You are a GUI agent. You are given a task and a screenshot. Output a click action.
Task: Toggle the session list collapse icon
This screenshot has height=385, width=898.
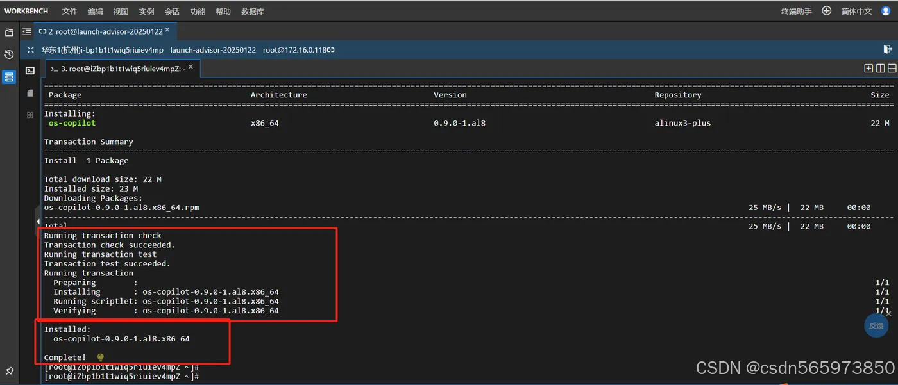(26, 31)
